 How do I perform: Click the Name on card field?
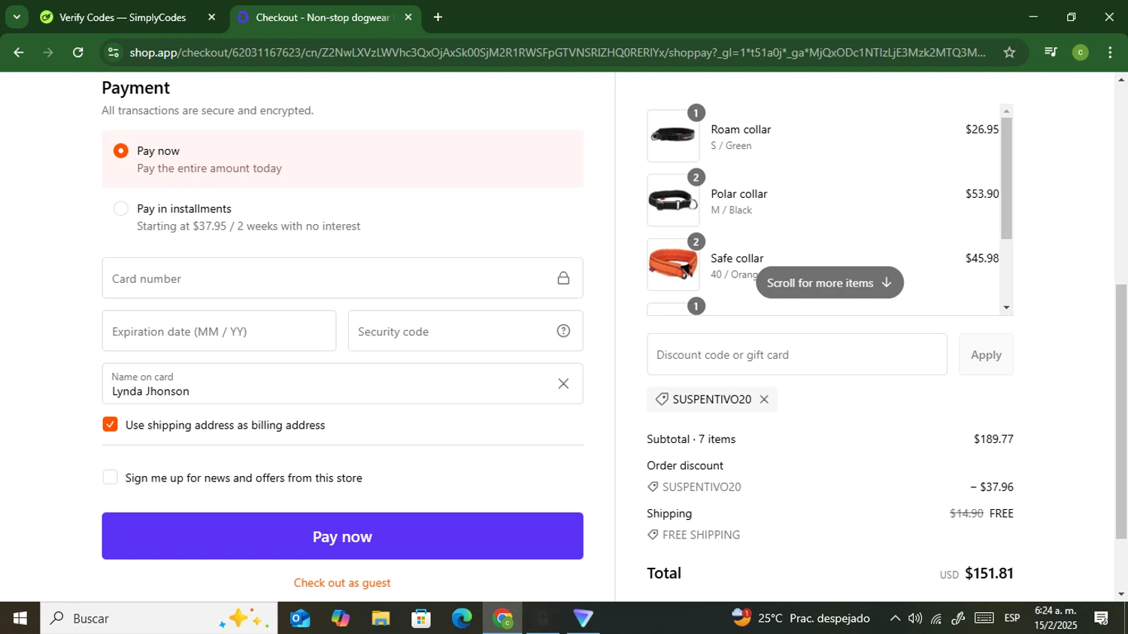point(342,384)
